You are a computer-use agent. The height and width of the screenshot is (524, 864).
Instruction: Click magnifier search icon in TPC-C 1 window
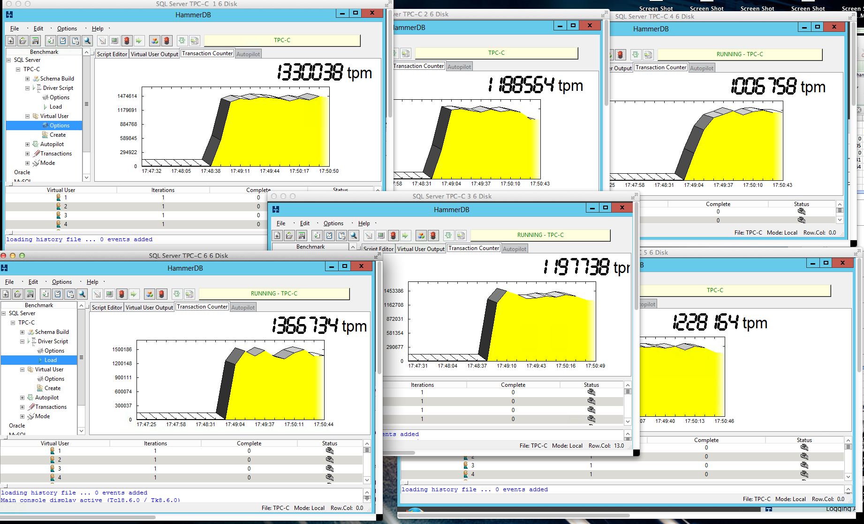pyautogui.click(x=87, y=41)
